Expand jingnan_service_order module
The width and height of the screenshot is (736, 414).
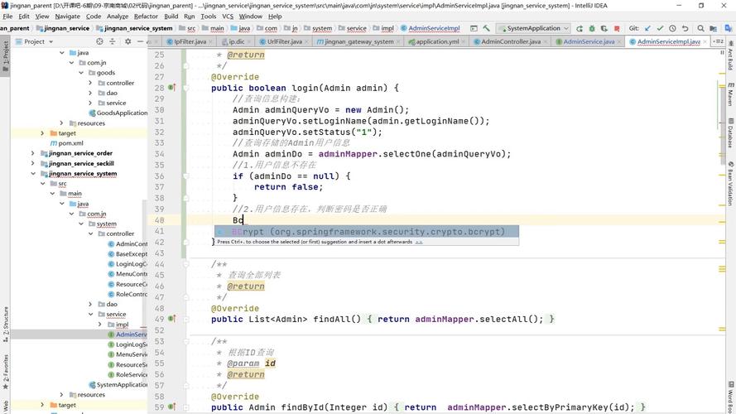click(32, 153)
